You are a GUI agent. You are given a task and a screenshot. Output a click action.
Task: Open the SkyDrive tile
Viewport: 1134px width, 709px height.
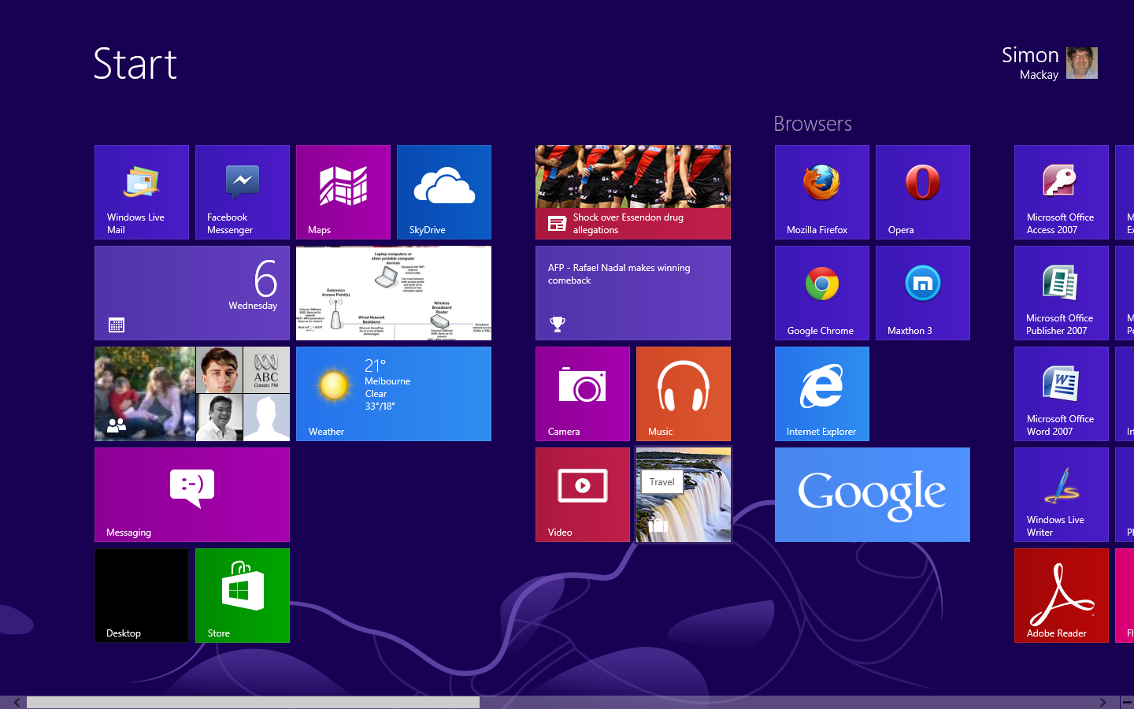443,191
